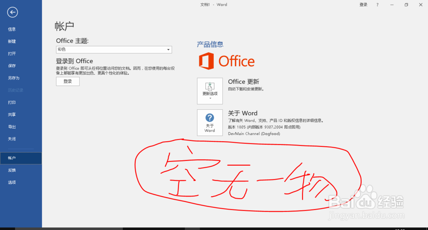Select 另存为 in the sidebar
The width and height of the screenshot is (428, 230).
click(x=14, y=78)
